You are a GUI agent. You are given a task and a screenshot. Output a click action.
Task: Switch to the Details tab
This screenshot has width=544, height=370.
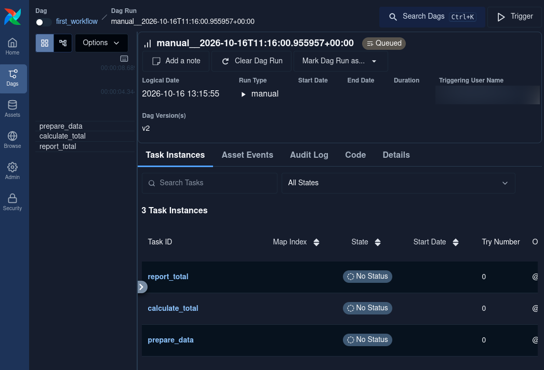396,155
